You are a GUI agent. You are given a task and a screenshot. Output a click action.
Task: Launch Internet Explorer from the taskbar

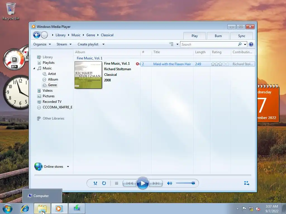pos(25,208)
